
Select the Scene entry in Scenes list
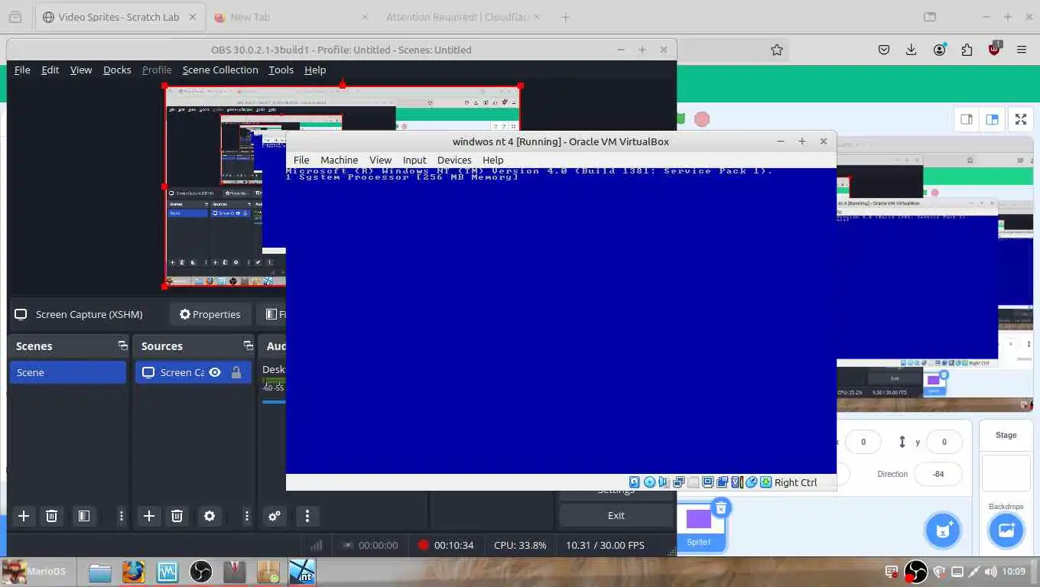point(68,372)
